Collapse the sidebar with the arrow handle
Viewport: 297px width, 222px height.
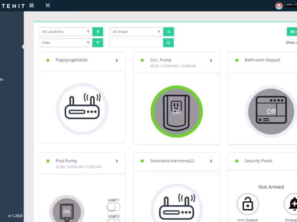(23, 47)
